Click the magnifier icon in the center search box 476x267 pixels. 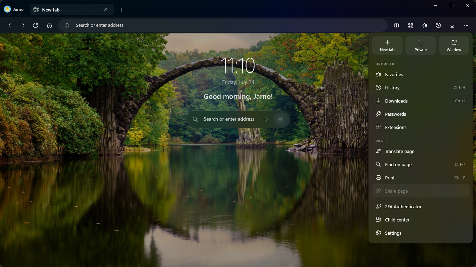click(x=195, y=119)
